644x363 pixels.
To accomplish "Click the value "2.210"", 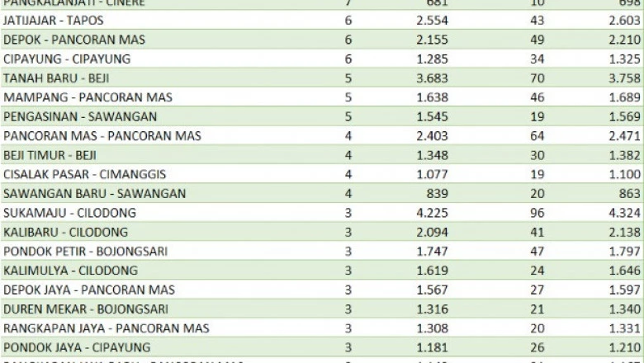I will click(625, 40).
